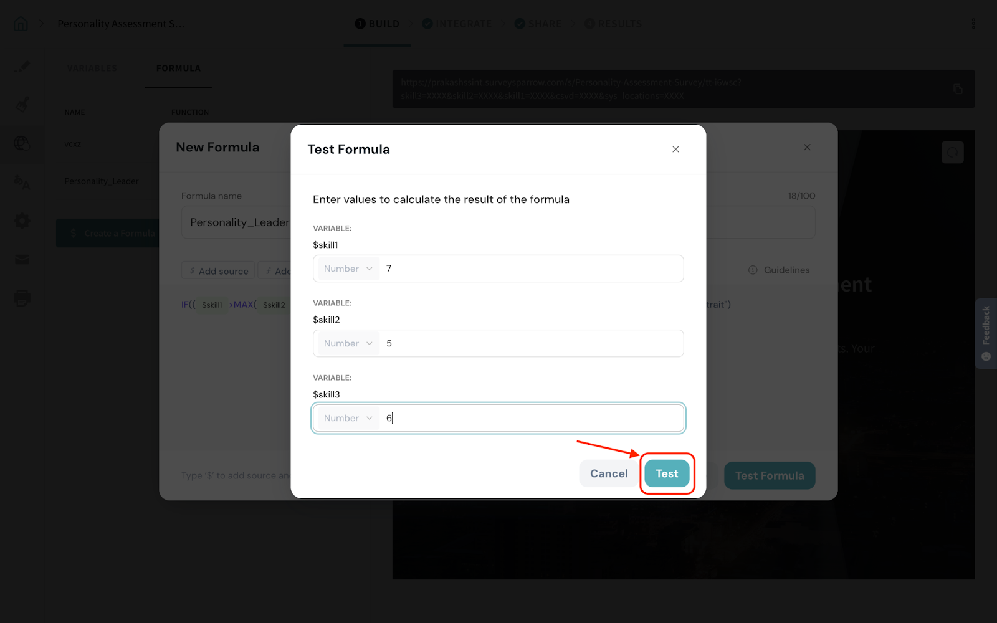
Task: Open the settings gear in sidebar
Action: point(22,221)
